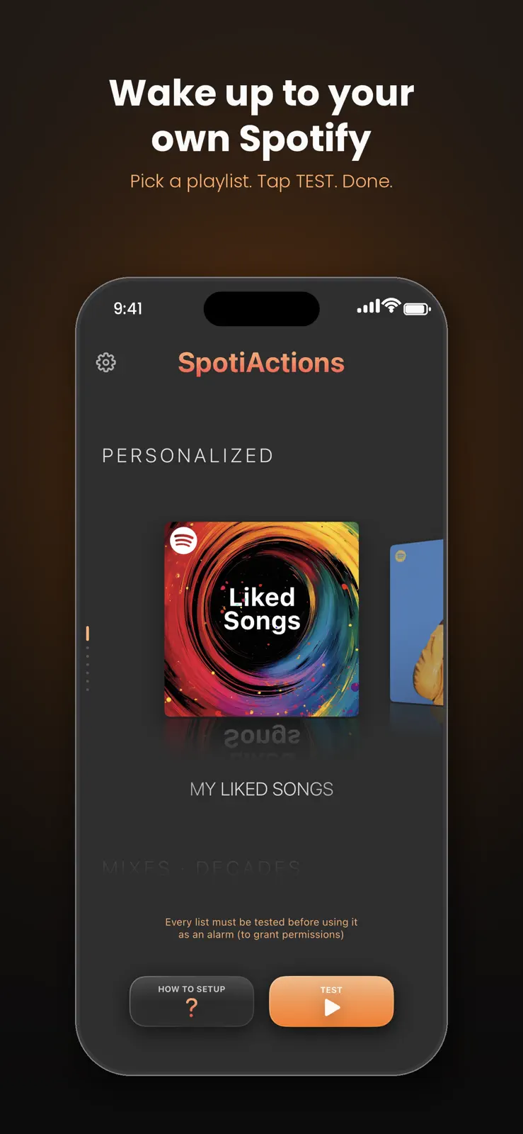The image size is (523, 1134).
Task: Select the partially visible blue playlist cover
Action: [x=417, y=622]
